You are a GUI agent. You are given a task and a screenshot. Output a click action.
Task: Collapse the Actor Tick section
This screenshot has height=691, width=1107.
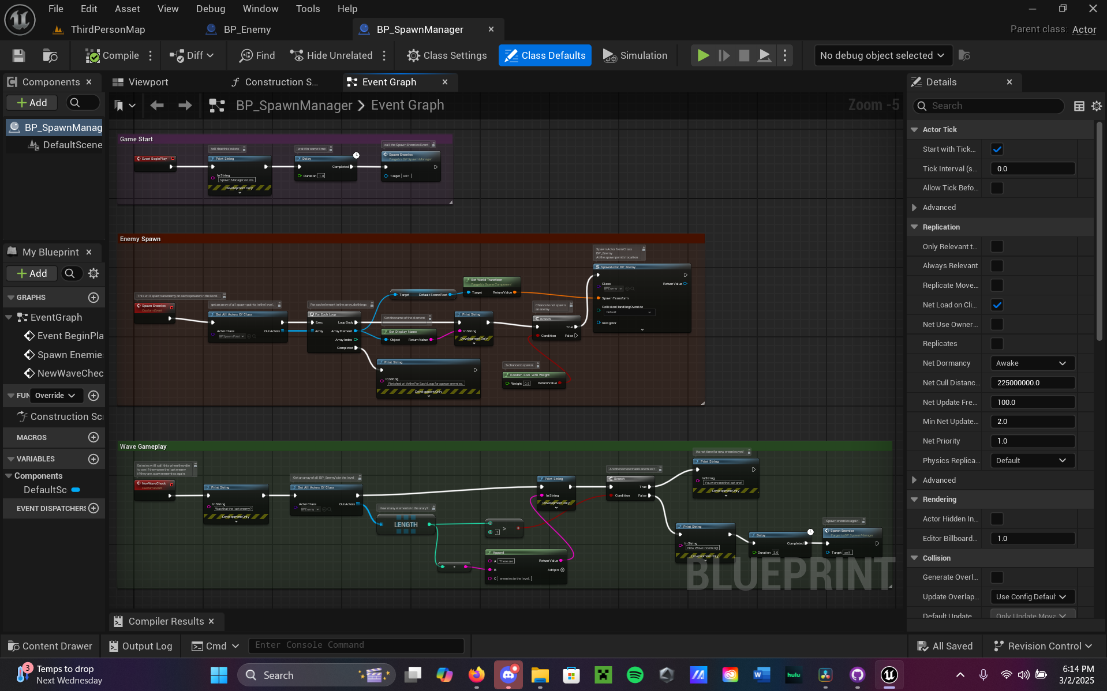(x=914, y=130)
